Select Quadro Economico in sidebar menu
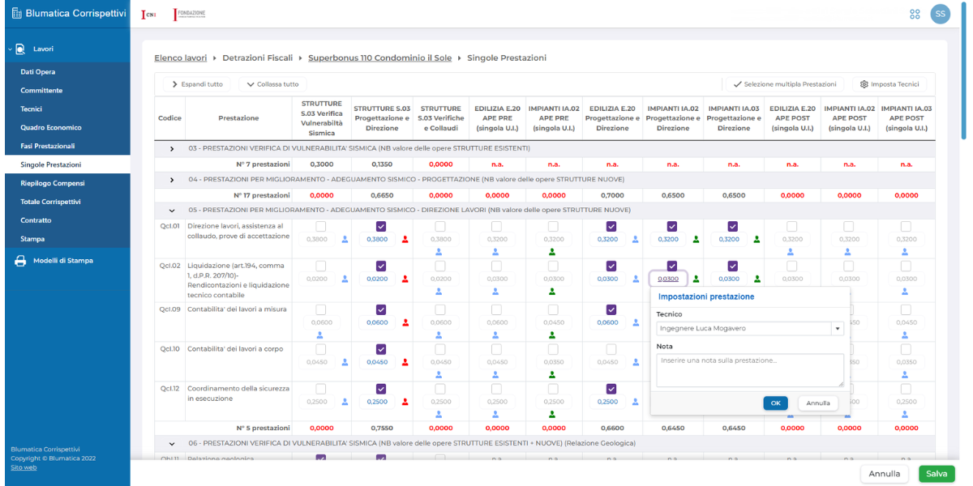 coord(50,127)
